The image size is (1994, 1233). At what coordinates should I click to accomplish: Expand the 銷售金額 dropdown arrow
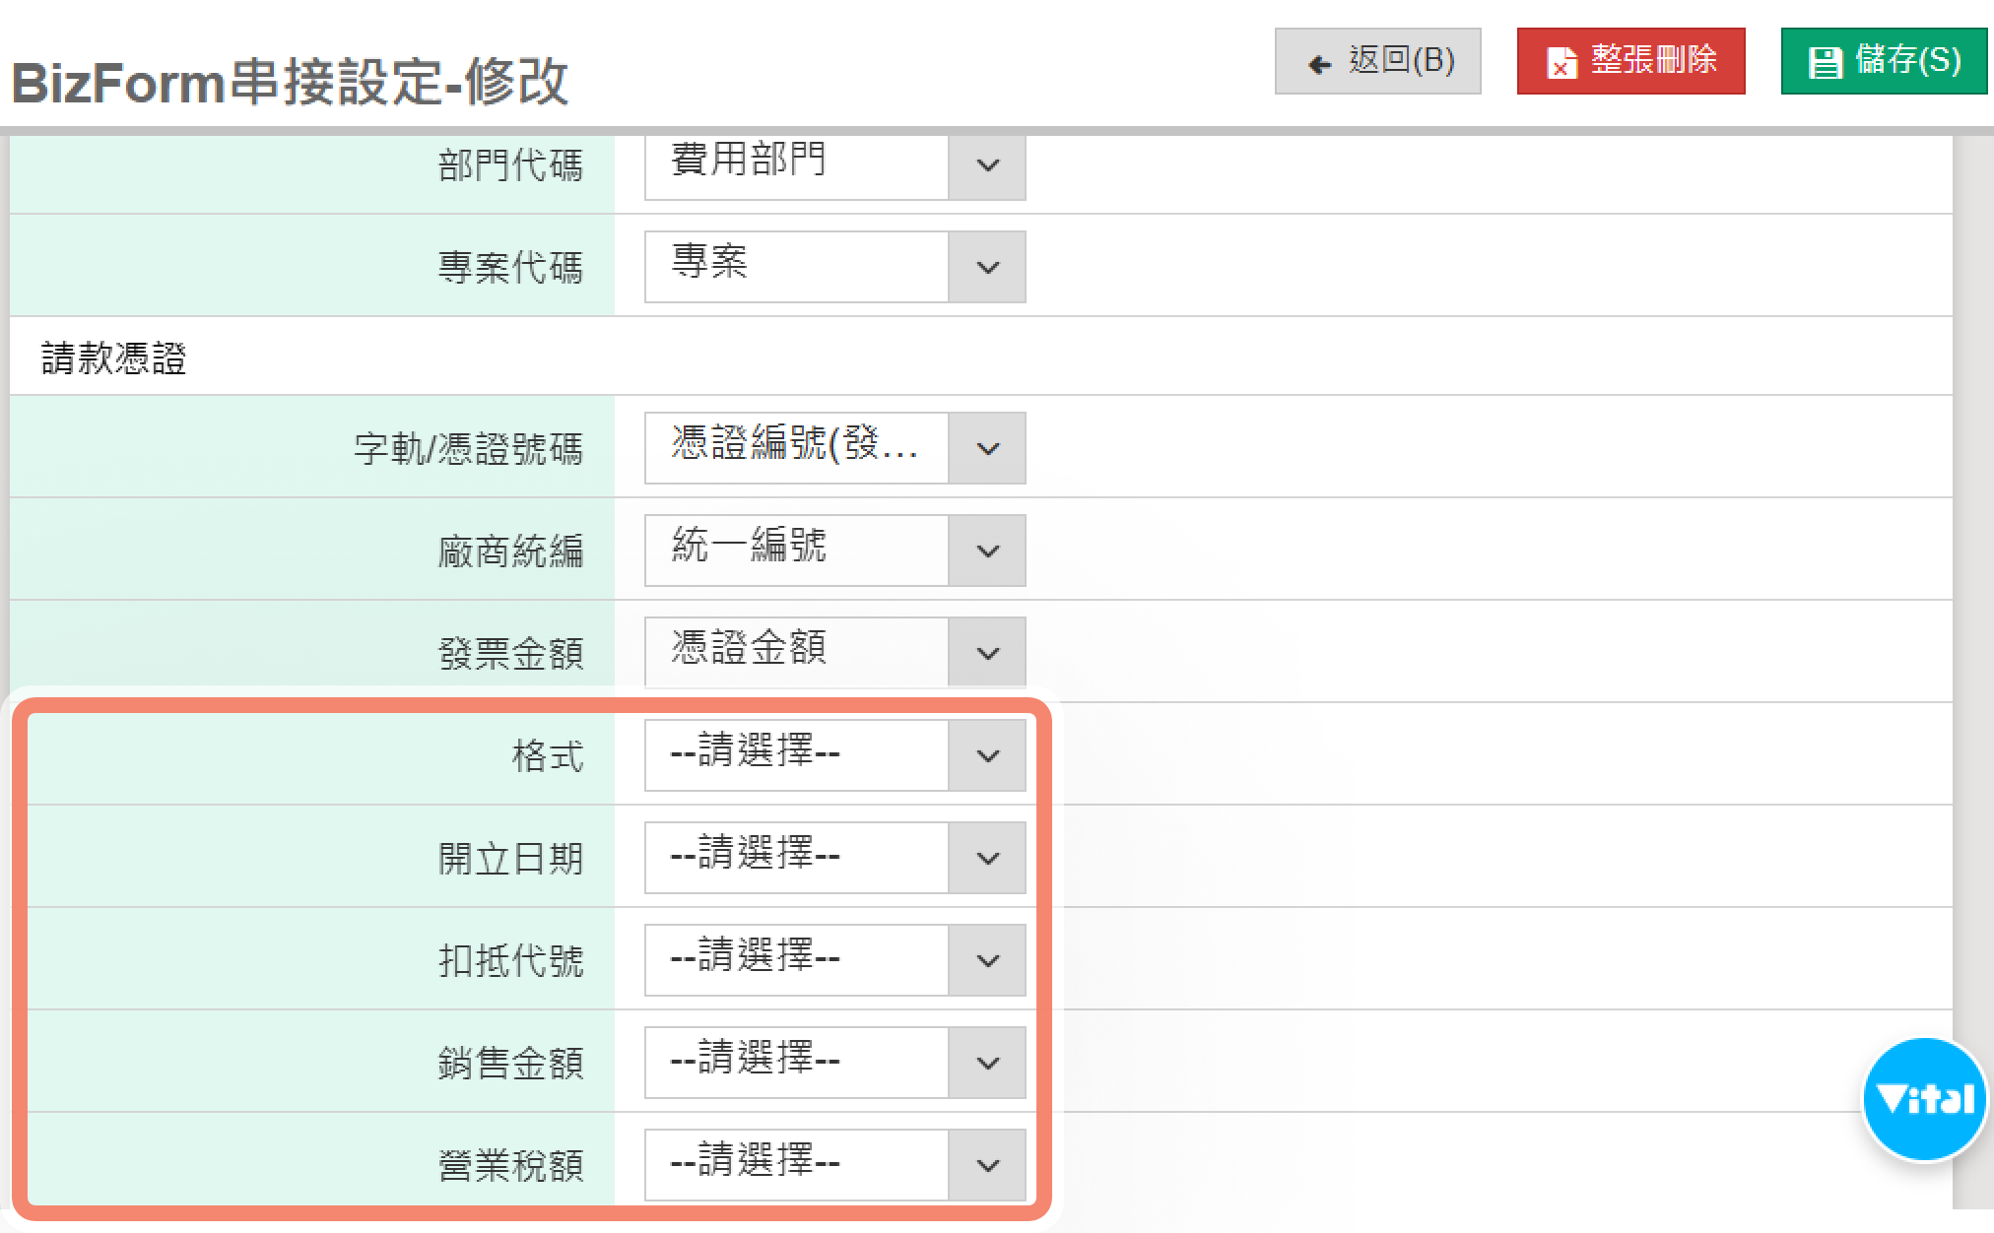coord(987,1063)
